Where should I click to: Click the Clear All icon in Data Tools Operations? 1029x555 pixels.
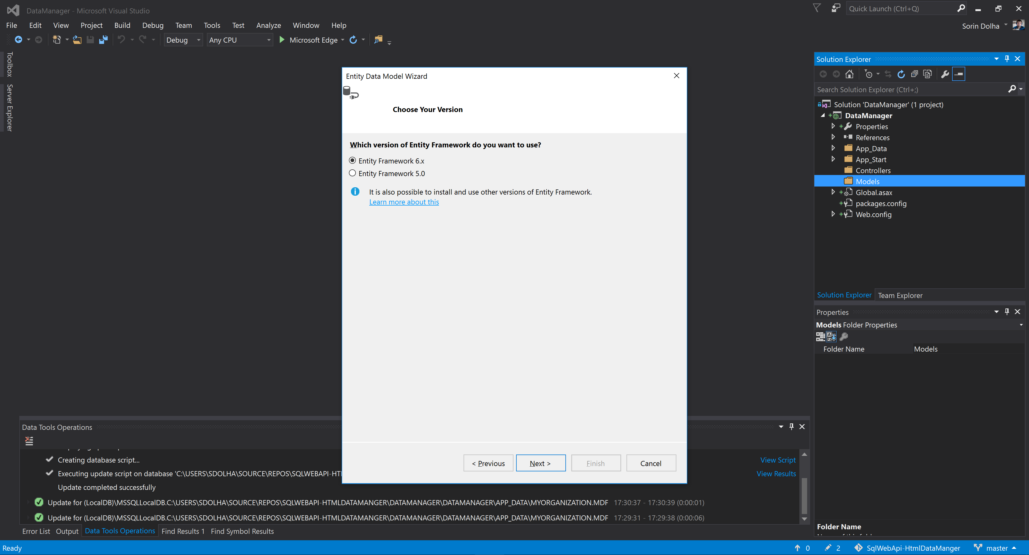pos(29,441)
